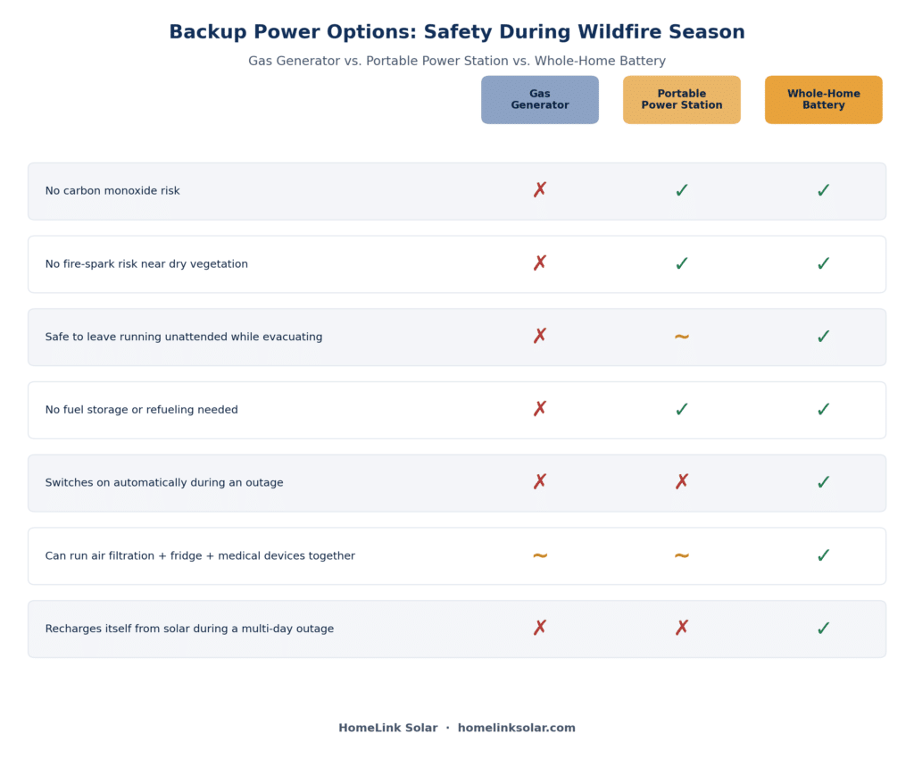
Task: Select the Whole-Home Battery orange header
Action: 823,100
